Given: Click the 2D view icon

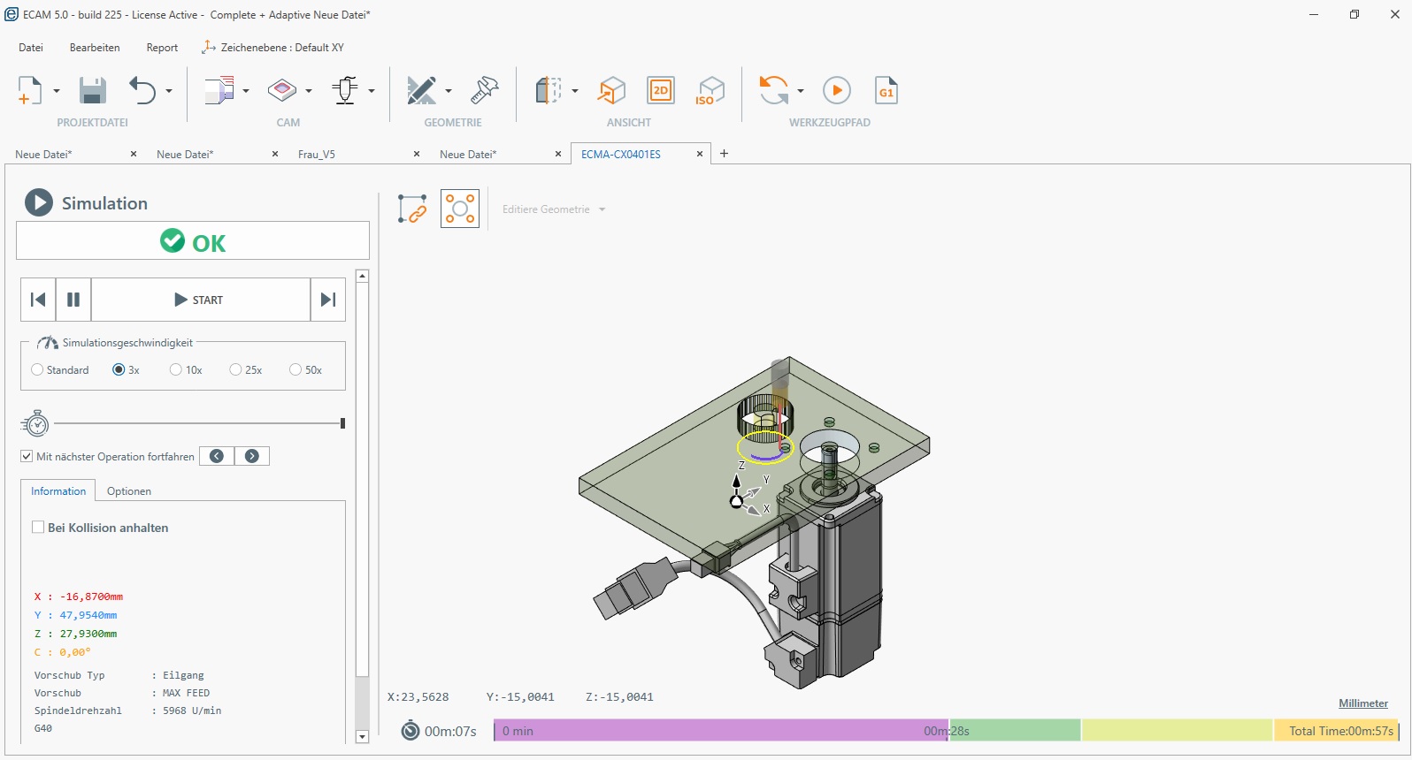Looking at the screenshot, I should coord(661,91).
